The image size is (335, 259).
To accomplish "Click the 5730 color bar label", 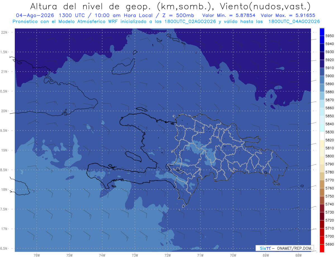I will click(329, 212).
